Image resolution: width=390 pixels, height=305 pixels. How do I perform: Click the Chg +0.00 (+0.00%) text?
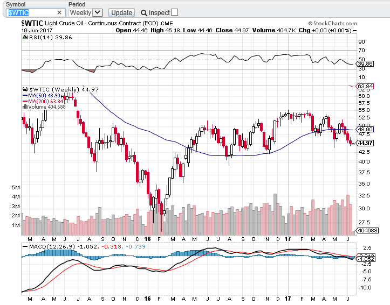pos(325,30)
